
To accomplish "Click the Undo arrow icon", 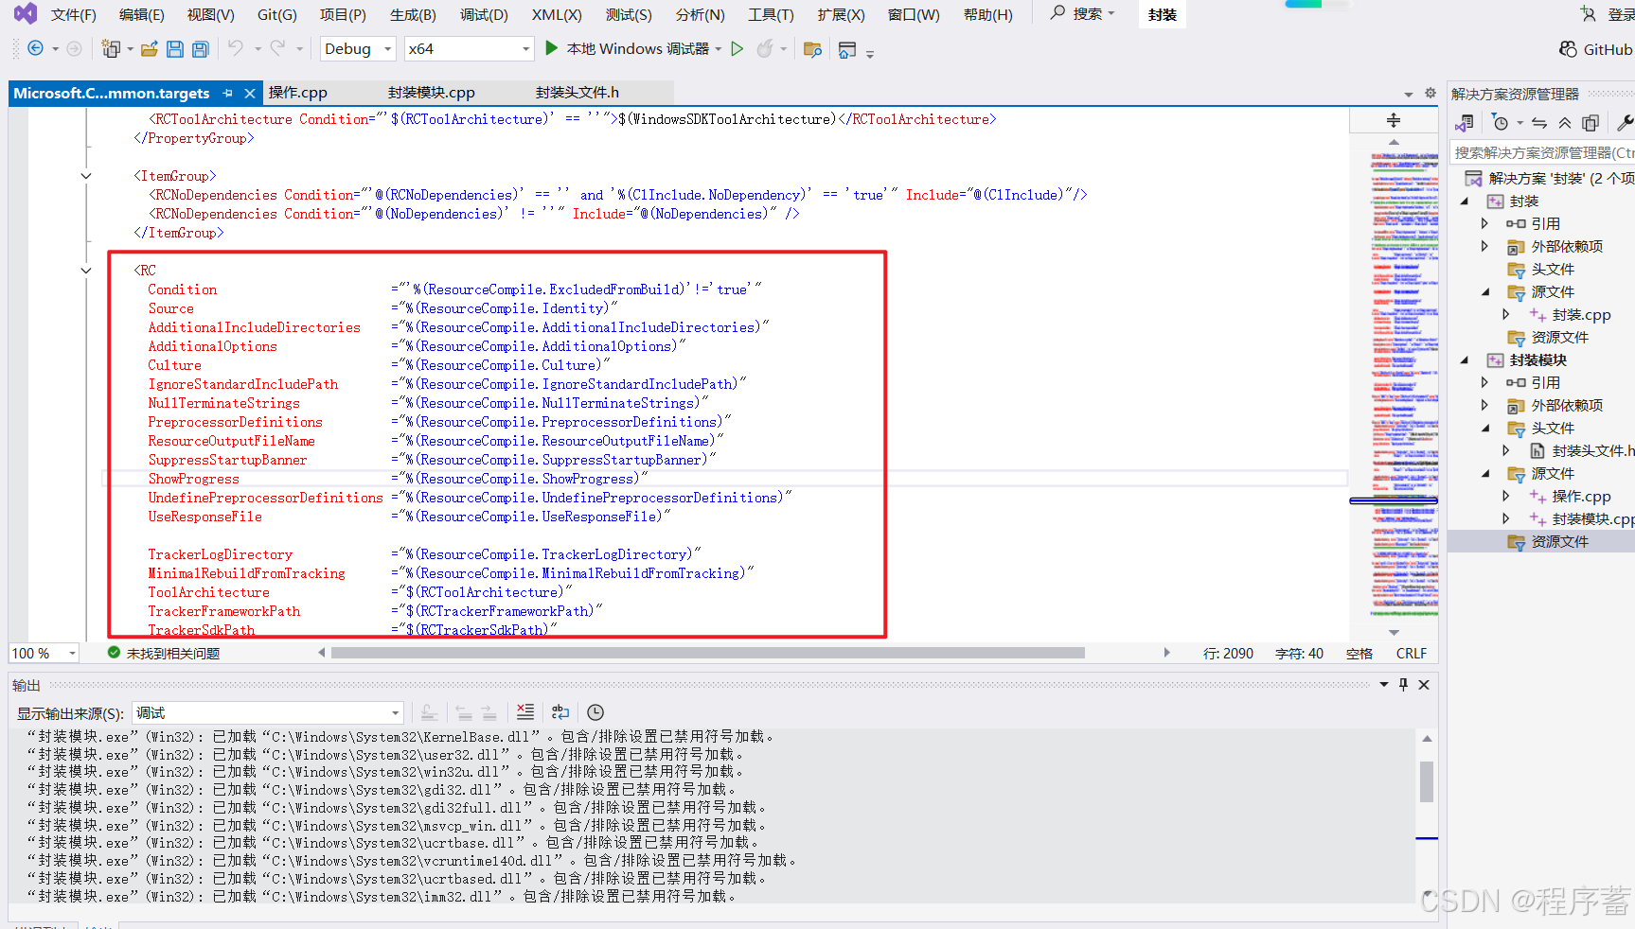I will pos(236,47).
